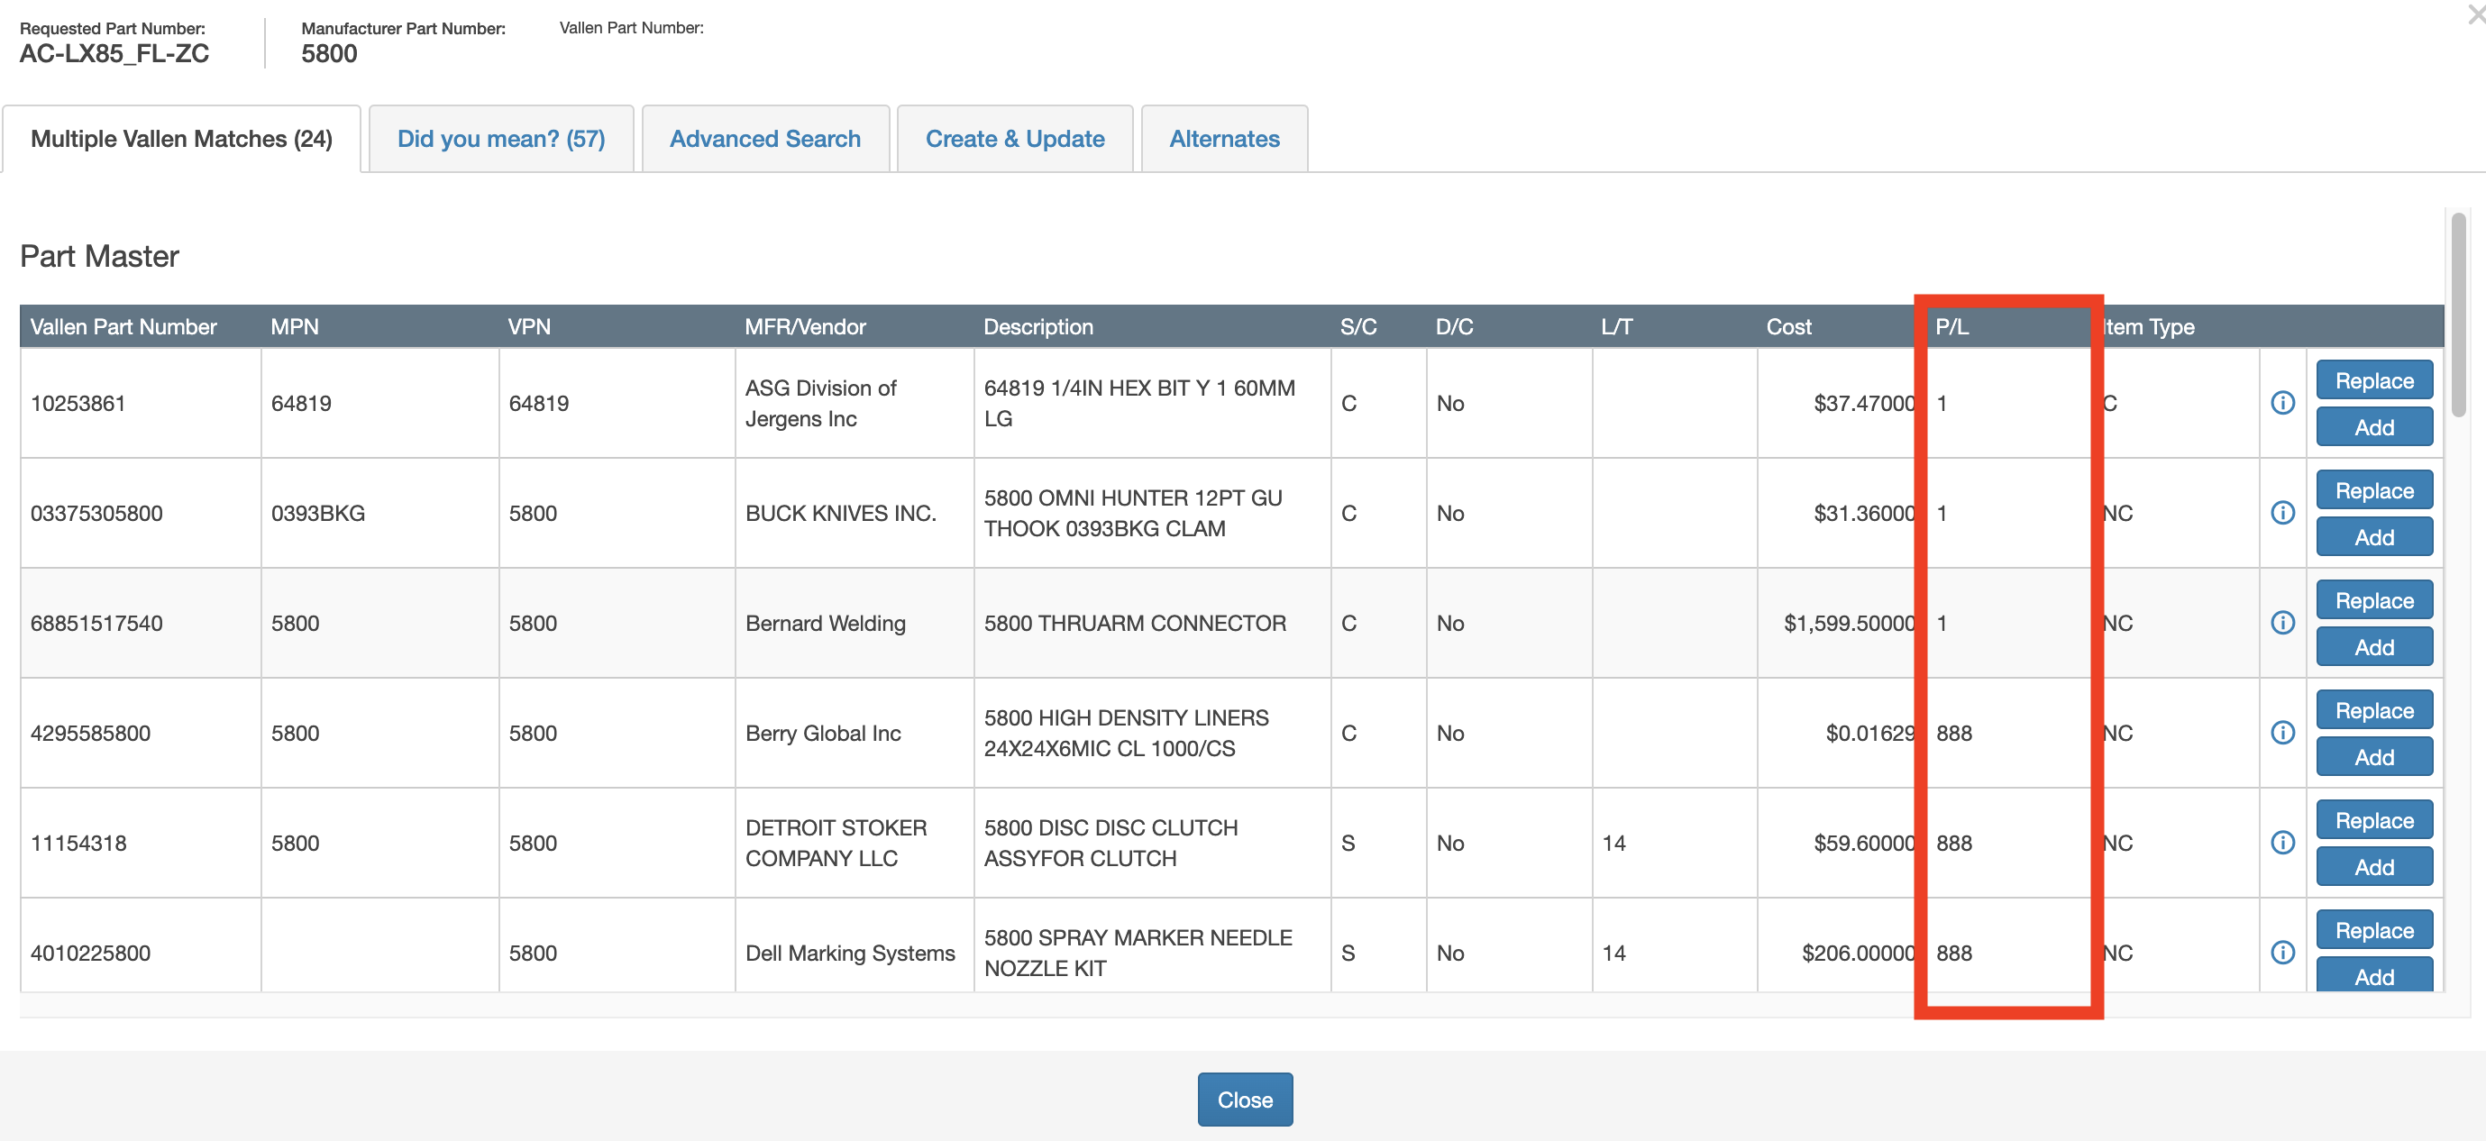Click info icon for DETROIT STOKER row
2486x1141 pixels.
(x=2281, y=843)
